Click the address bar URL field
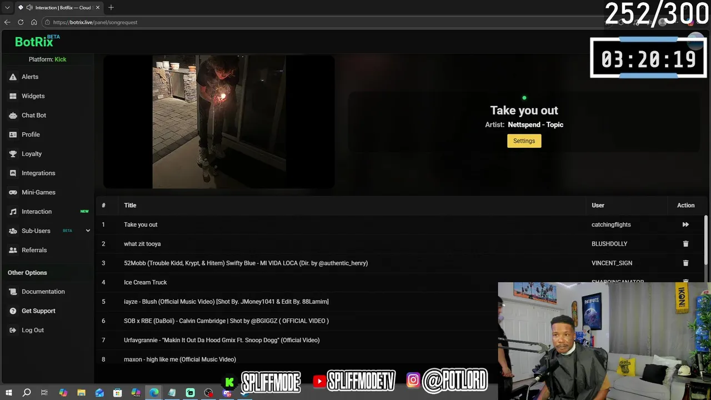 pos(322,22)
